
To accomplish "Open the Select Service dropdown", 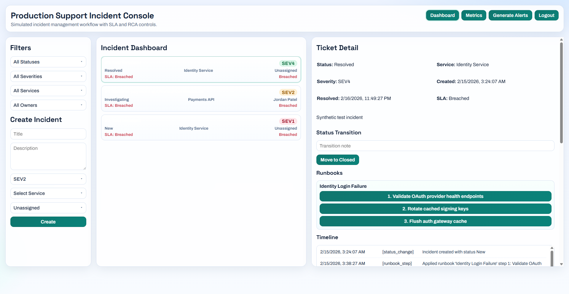I will pyautogui.click(x=48, y=193).
